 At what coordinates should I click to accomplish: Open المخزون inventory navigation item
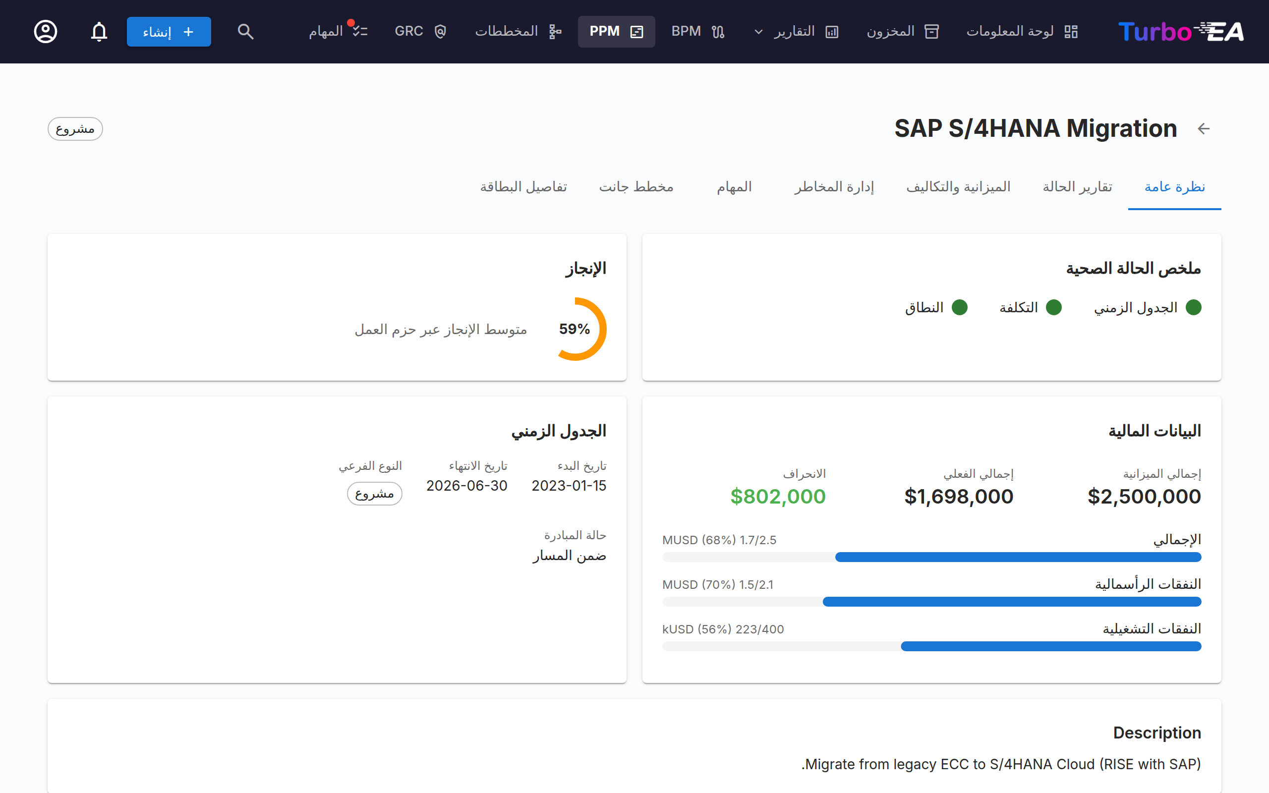[x=902, y=31]
